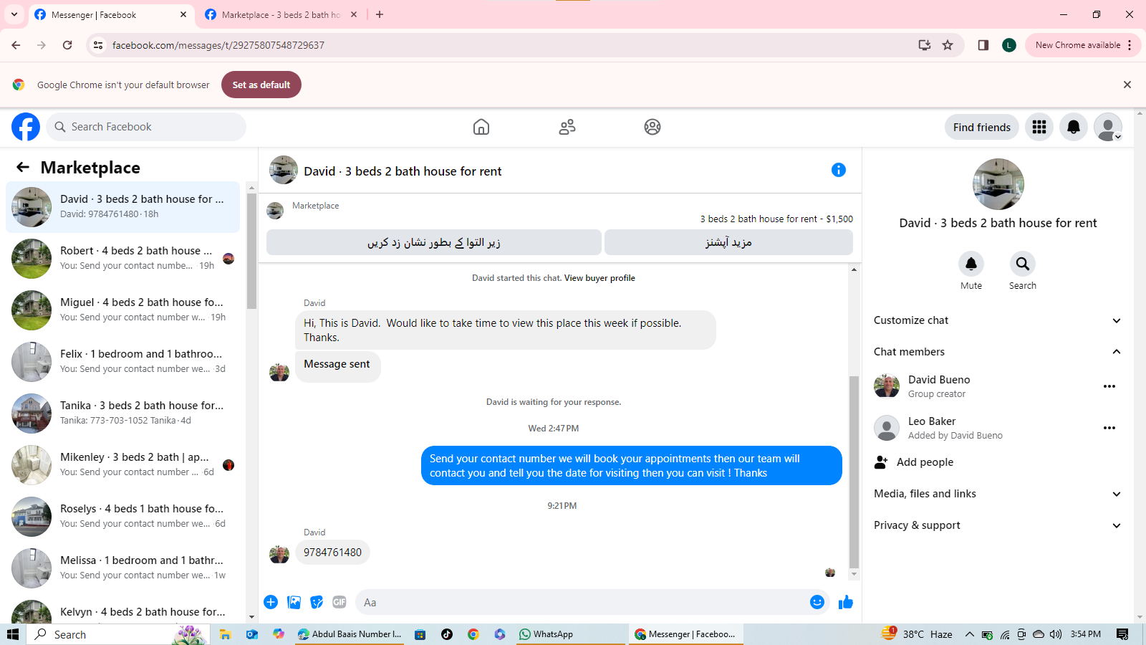Open the tab search dropdown arrow
Viewport: 1146px width, 645px height.
(14, 14)
